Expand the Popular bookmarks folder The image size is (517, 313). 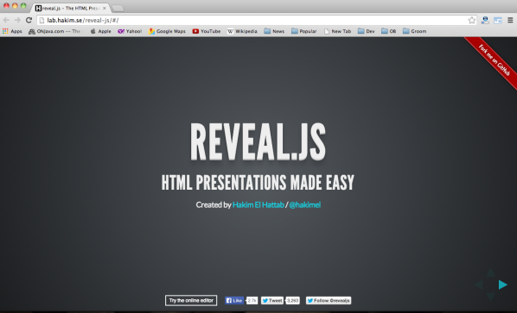[x=303, y=31]
